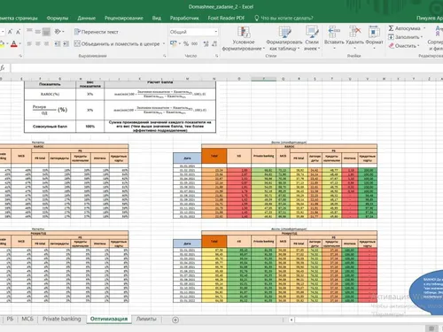Screen dimensions: 443x332
Task: Center text horizontally
Action: click(38, 44)
